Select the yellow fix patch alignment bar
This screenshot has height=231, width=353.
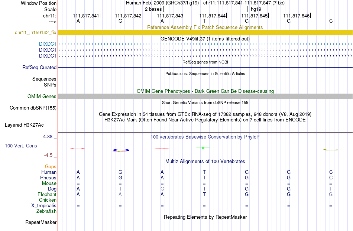coord(205,33)
